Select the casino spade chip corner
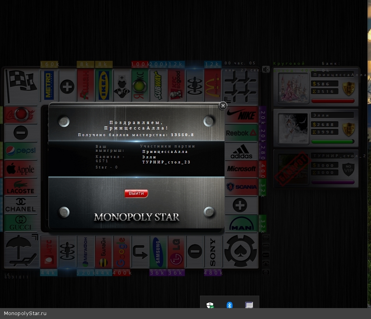The height and width of the screenshot is (319, 371). [x=241, y=251]
